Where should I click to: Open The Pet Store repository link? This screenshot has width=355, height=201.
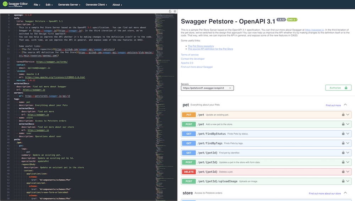(201, 46)
